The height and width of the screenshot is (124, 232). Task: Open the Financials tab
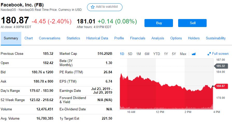click(137, 38)
